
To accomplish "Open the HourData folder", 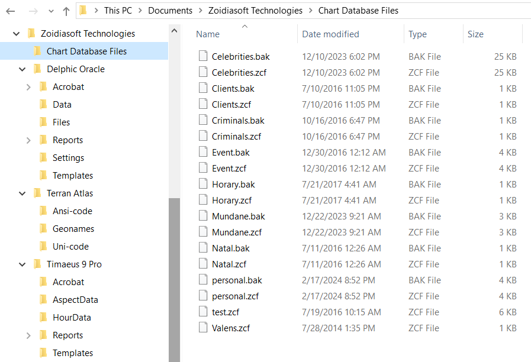I will (72, 318).
